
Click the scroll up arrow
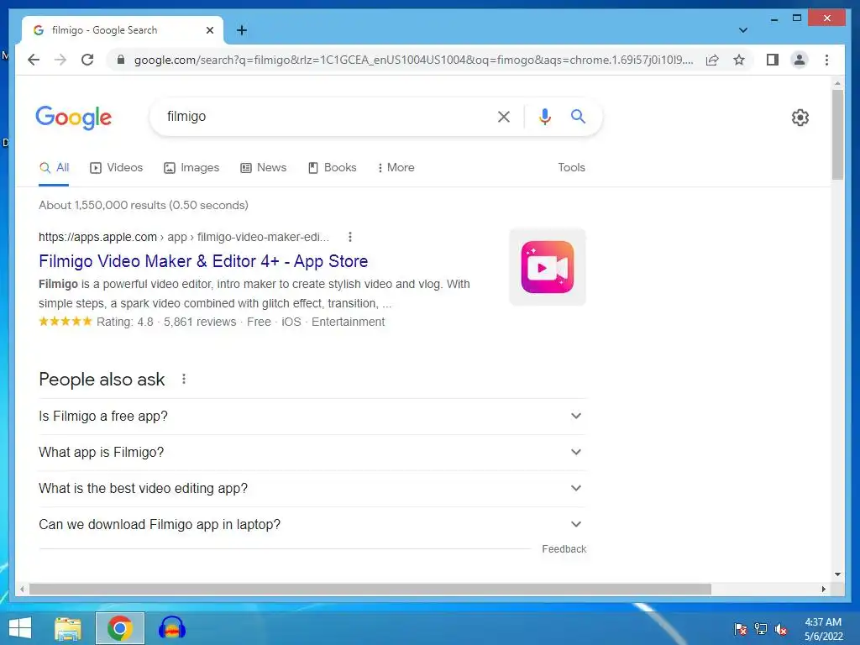[837, 83]
